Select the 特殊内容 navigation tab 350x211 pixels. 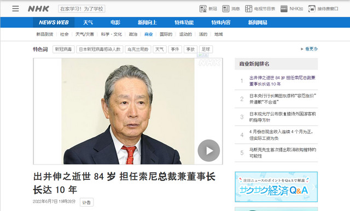(x=221, y=22)
